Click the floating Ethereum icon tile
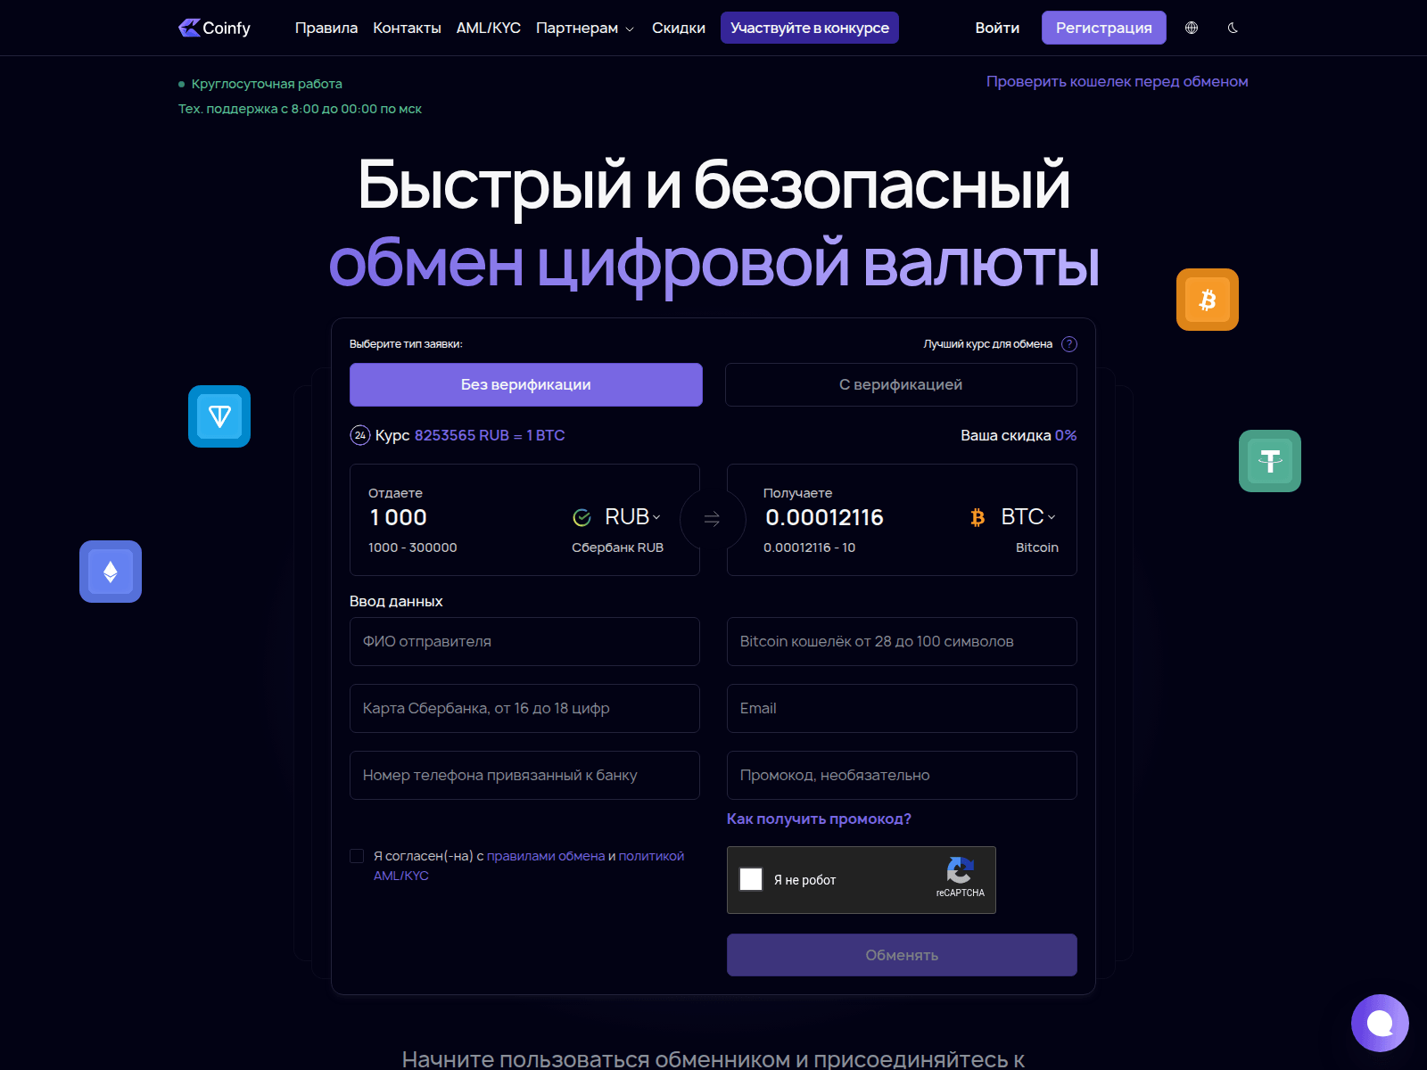 point(111,572)
